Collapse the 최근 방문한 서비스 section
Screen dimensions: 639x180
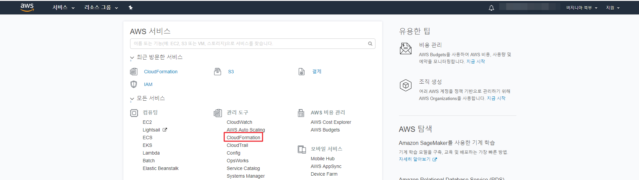(132, 58)
